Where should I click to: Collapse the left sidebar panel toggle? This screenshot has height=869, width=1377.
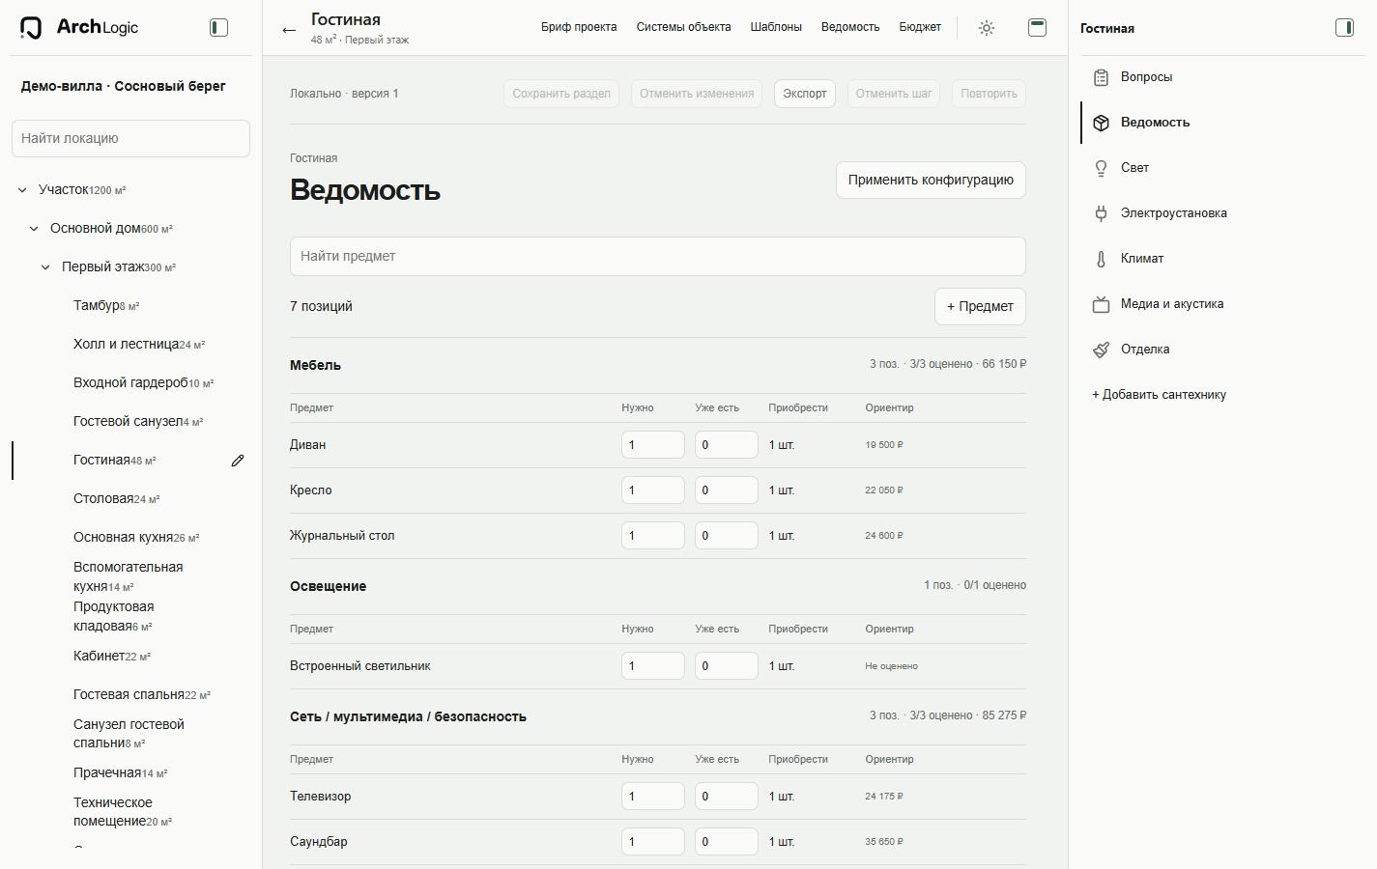coord(218,28)
